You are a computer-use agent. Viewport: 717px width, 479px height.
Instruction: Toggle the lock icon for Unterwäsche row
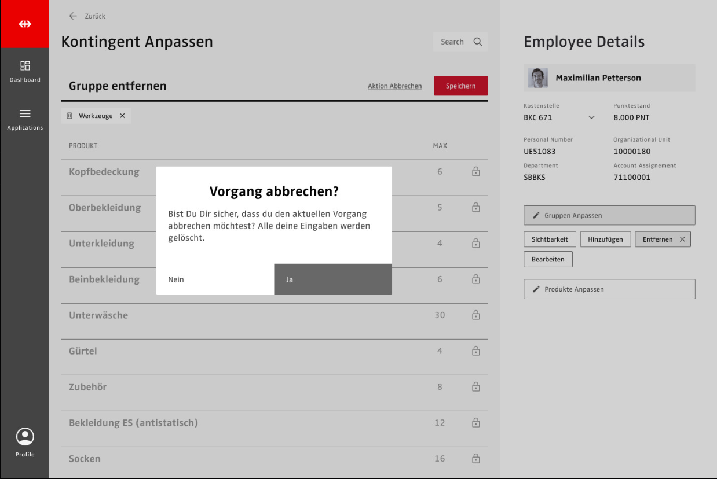coord(475,315)
